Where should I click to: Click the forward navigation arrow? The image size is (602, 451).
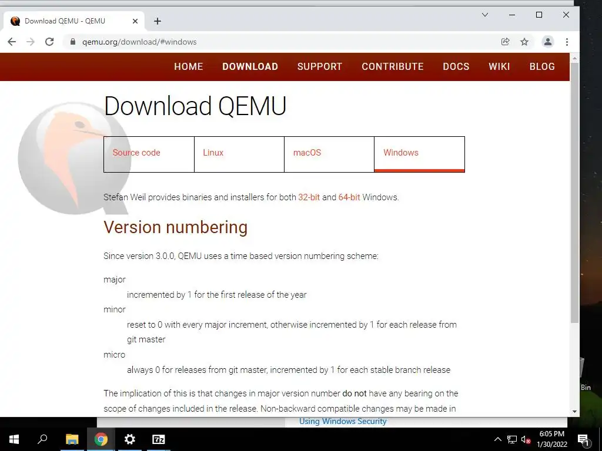(x=31, y=42)
